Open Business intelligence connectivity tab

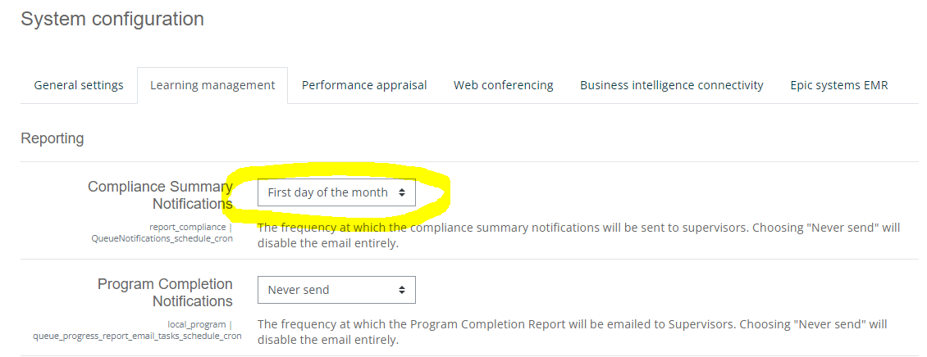tap(671, 85)
